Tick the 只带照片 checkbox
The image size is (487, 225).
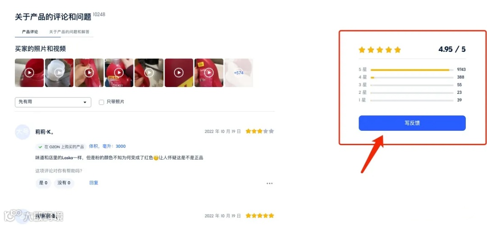coord(101,102)
